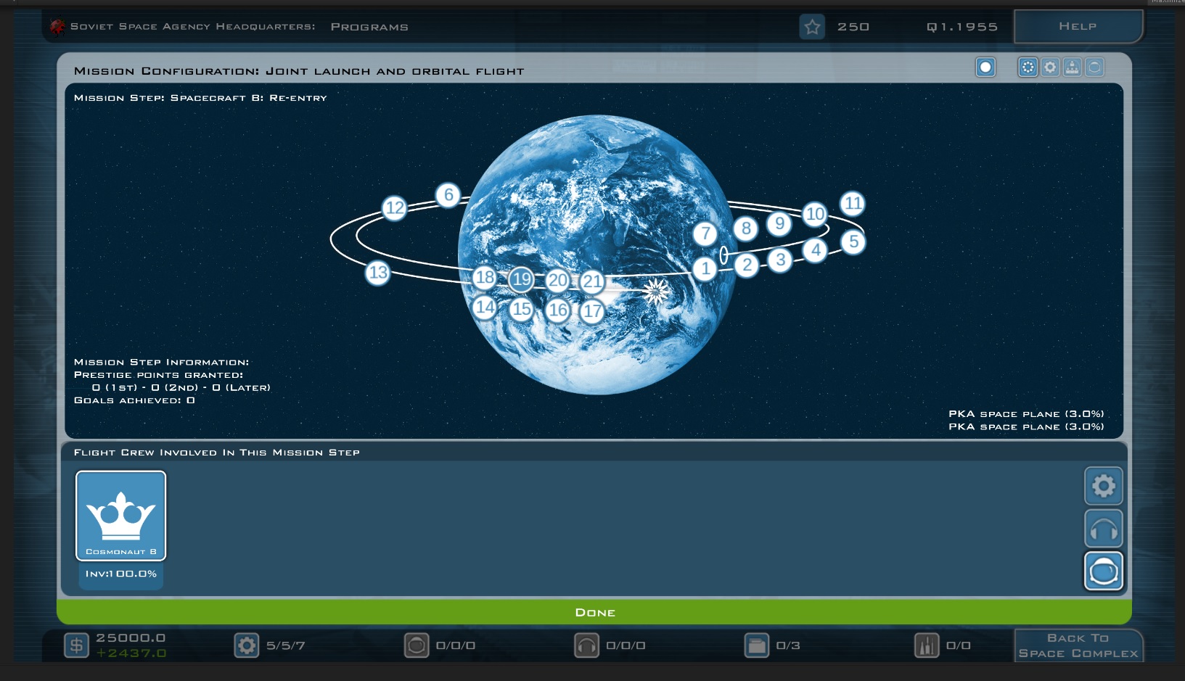
Task: Jump to mission step 11 marker
Action: pos(853,204)
